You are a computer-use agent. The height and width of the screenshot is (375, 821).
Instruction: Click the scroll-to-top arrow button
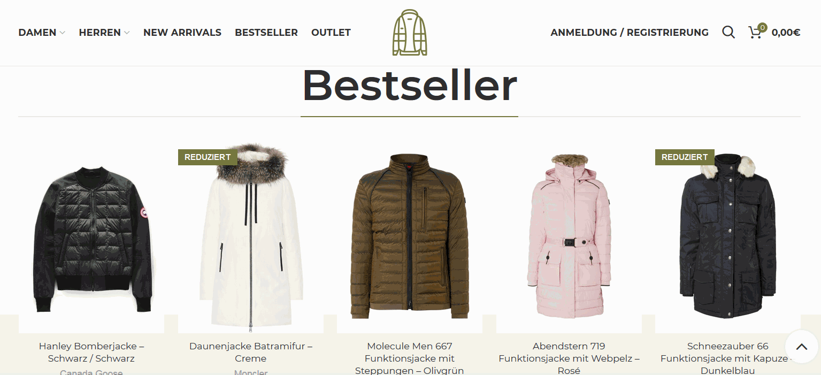801,347
